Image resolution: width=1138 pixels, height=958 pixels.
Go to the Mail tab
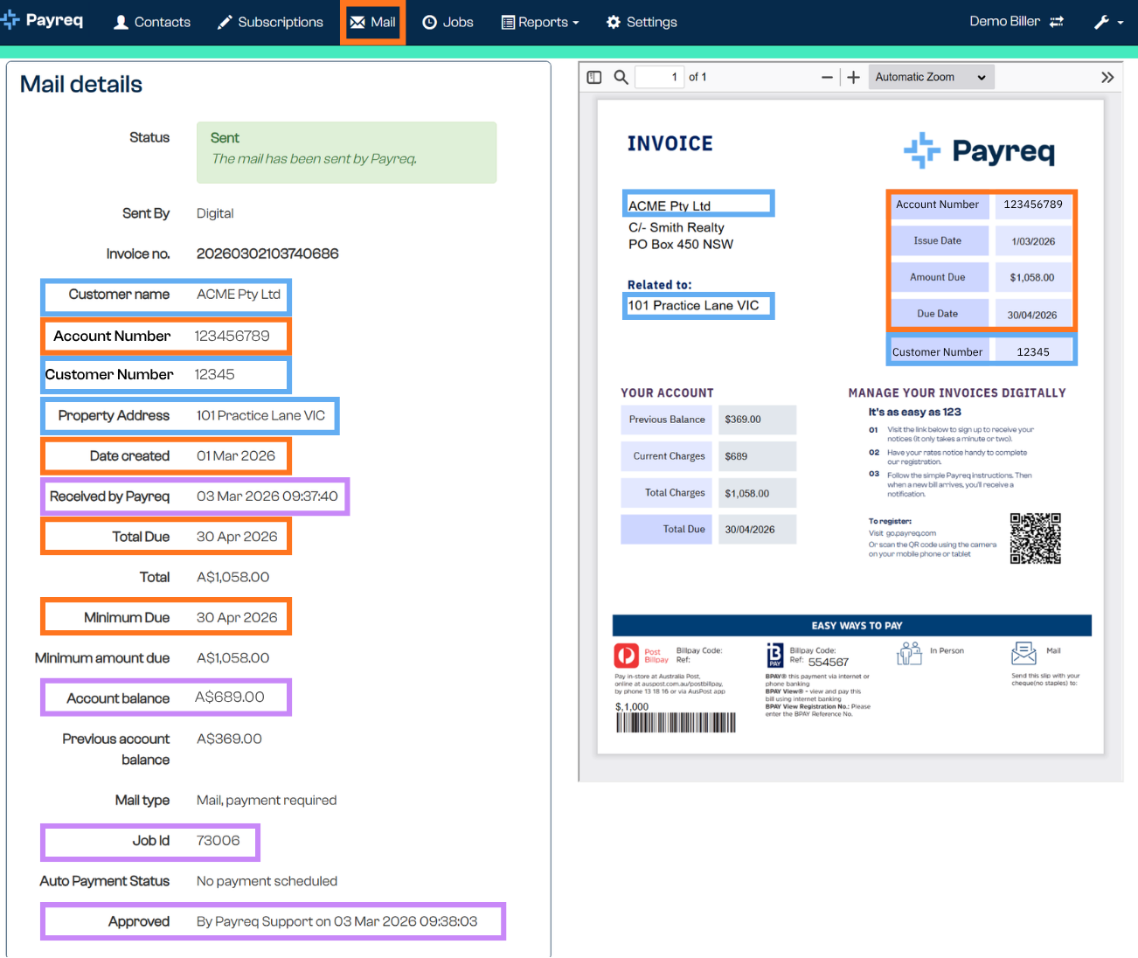coord(373,22)
